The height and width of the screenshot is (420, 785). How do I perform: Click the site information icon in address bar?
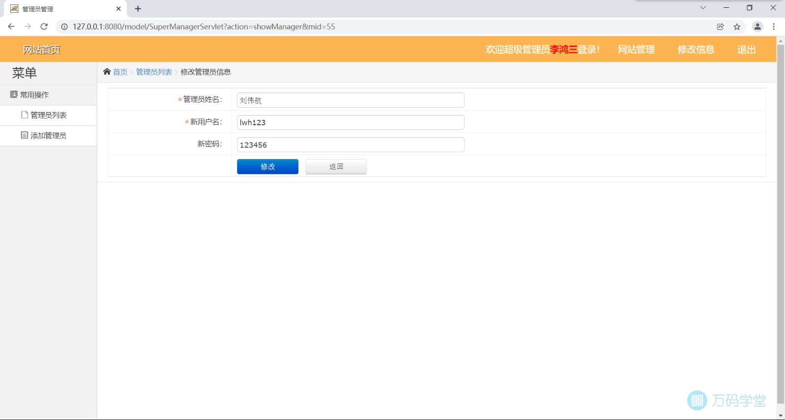pyautogui.click(x=64, y=26)
